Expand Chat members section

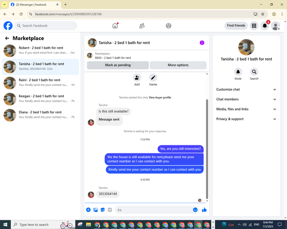pyautogui.click(x=246, y=99)
